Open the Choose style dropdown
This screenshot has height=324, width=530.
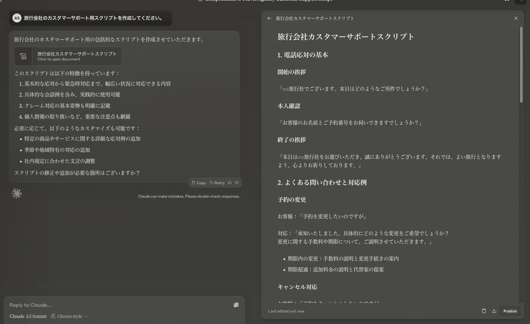click(69, 316)
